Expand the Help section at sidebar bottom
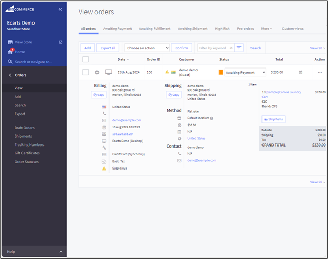This screenshot has width=328, height=259. (x=34, y=252)
